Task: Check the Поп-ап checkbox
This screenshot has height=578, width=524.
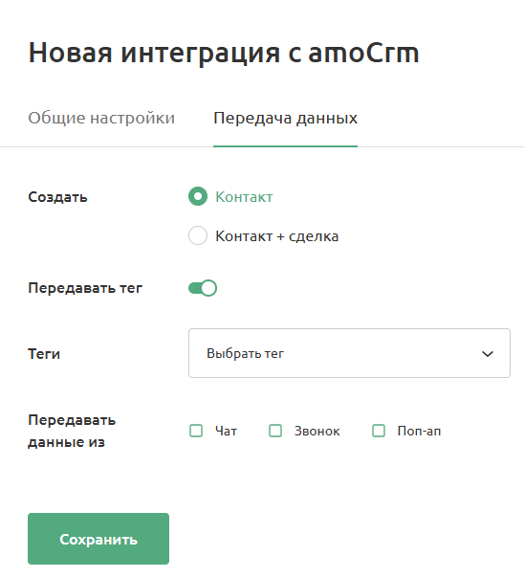Action: 379,431
